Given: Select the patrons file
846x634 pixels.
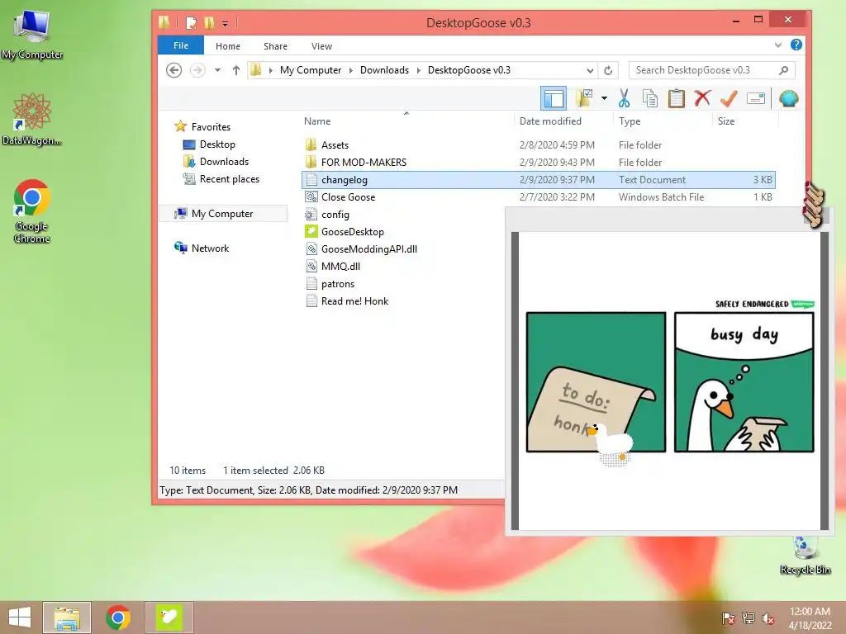Looking at the screenshot, I should pyautogui.click(x=338, y=284).
